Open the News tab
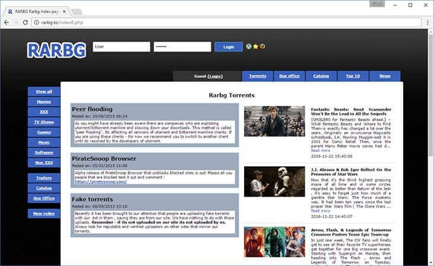The height and width of the screenshot is (266, 434). (x=385, y=76)
